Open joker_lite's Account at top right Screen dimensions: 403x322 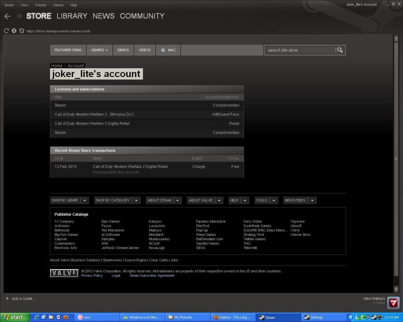tap(362, 4)
